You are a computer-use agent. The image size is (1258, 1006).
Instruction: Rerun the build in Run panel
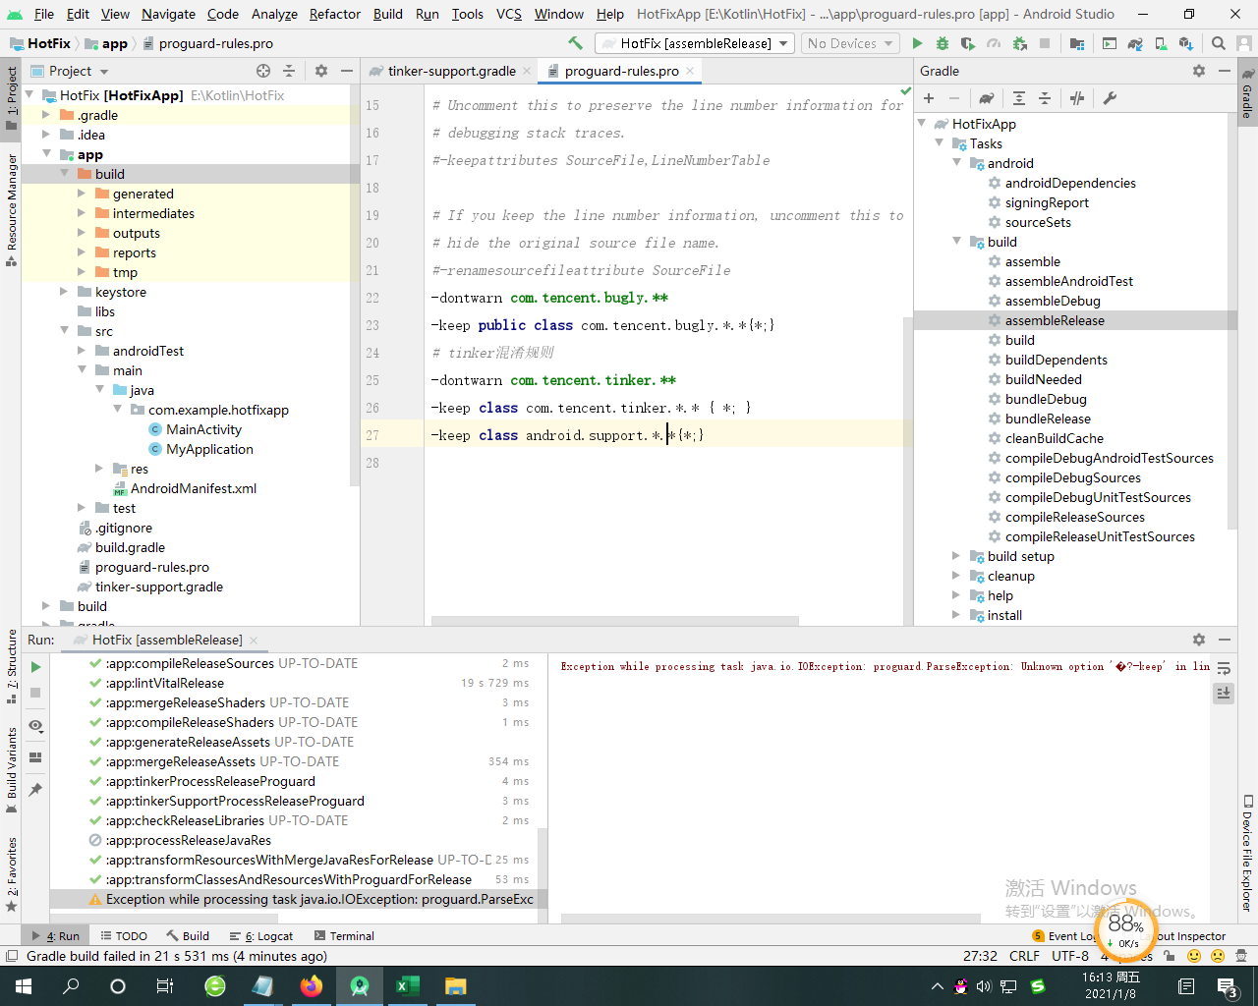(35, 667)
